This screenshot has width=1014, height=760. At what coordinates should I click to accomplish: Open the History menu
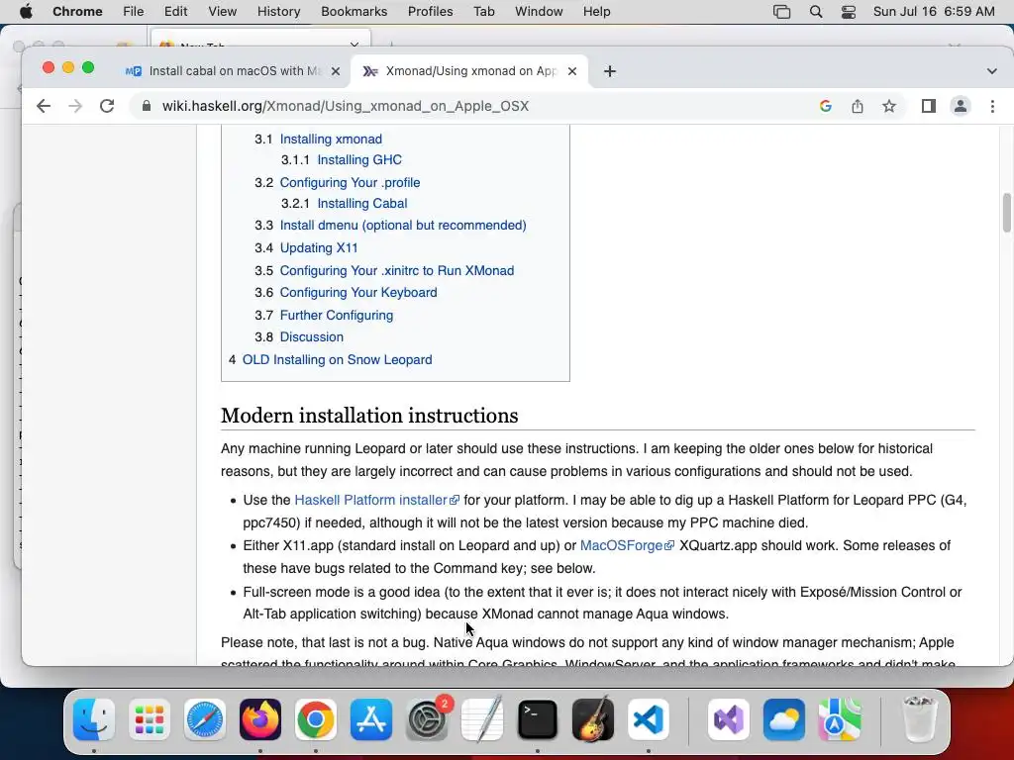(x=278, y=12)
